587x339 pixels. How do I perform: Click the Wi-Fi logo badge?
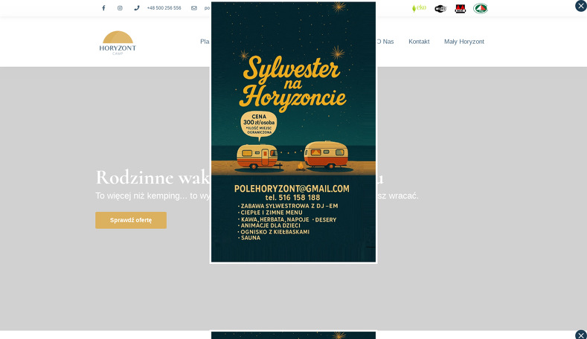pyautogui.click(x=440, y=9)
